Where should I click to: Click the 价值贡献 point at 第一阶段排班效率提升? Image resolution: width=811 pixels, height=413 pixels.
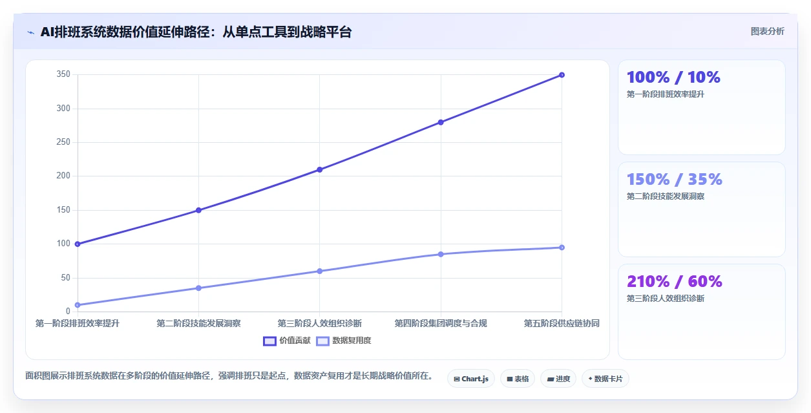[78, 244]
